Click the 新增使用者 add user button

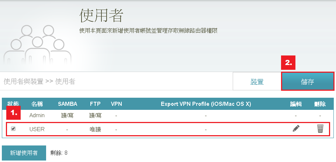click(24, 153)
